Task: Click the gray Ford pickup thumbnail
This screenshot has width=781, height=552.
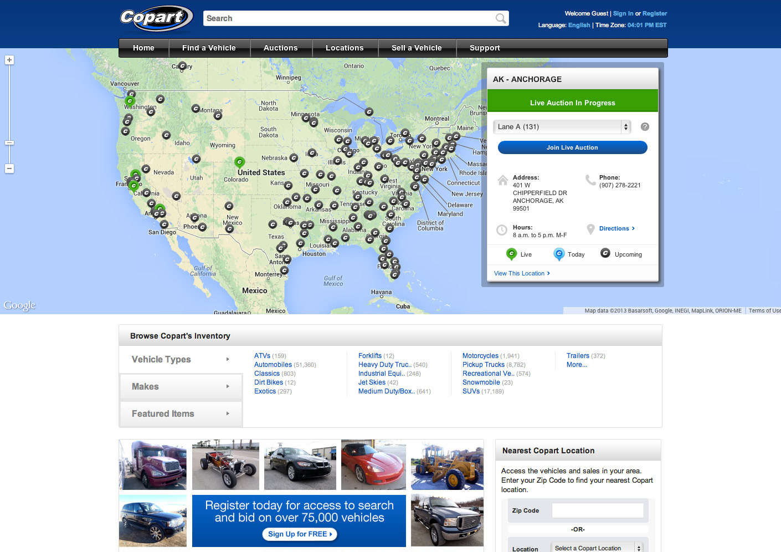Action: point(448,521)
